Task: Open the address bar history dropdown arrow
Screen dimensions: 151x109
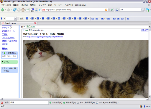Action: (x=109, y=10)
